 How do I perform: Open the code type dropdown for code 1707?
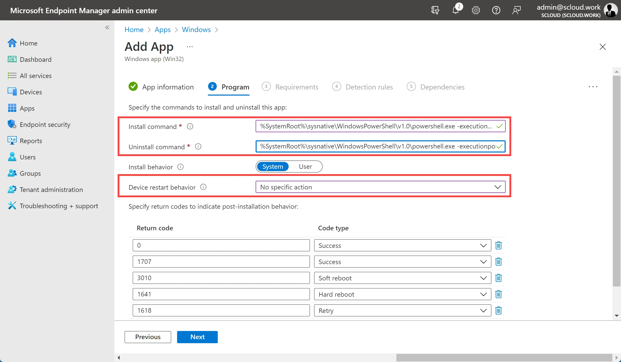click(x=402, y=262)
